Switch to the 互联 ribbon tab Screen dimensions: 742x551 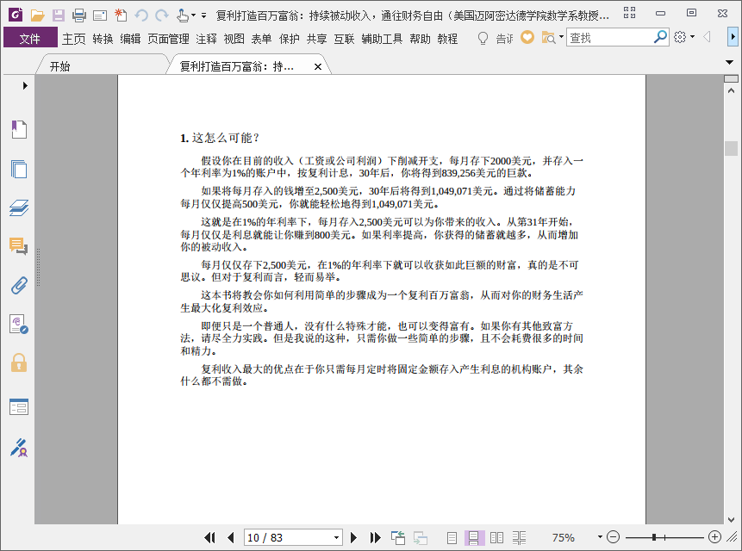pyautogui.click(x=344, y=39)
